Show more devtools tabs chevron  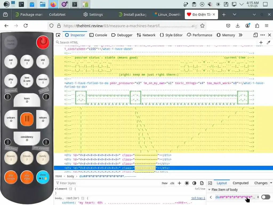tap(241, 35)
